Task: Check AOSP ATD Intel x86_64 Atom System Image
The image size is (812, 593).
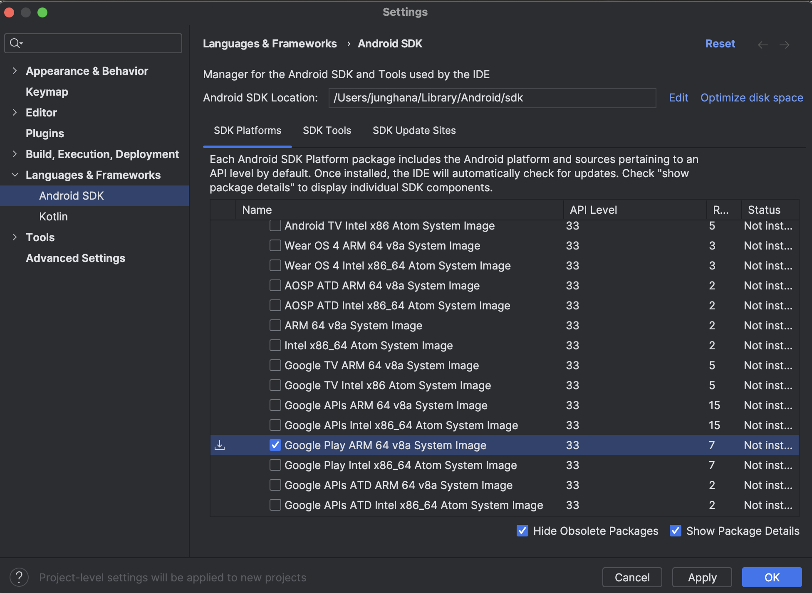Action: click(275, 306)
